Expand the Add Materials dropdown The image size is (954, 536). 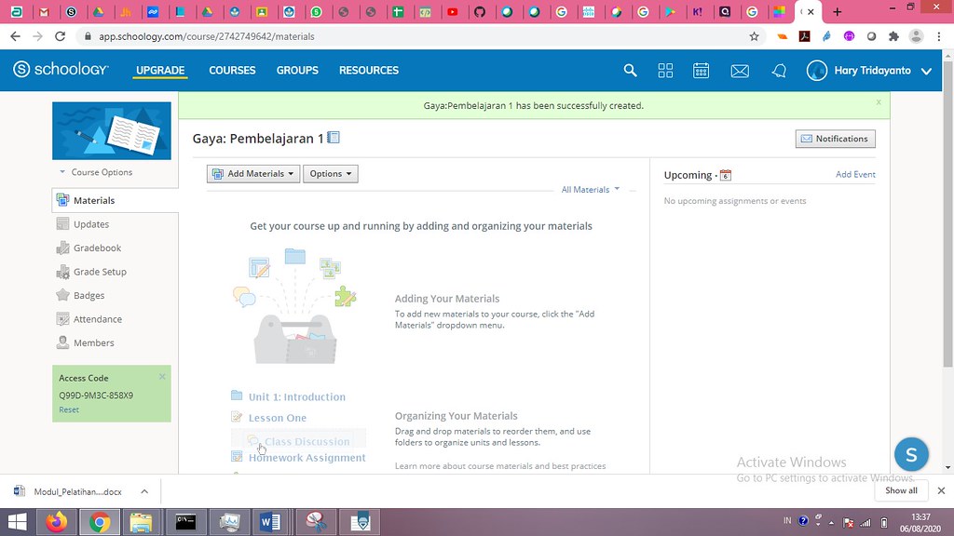coord(253,174)
